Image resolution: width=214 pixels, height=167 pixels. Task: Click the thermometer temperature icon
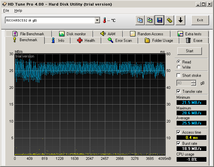click(x=105, y=20)
